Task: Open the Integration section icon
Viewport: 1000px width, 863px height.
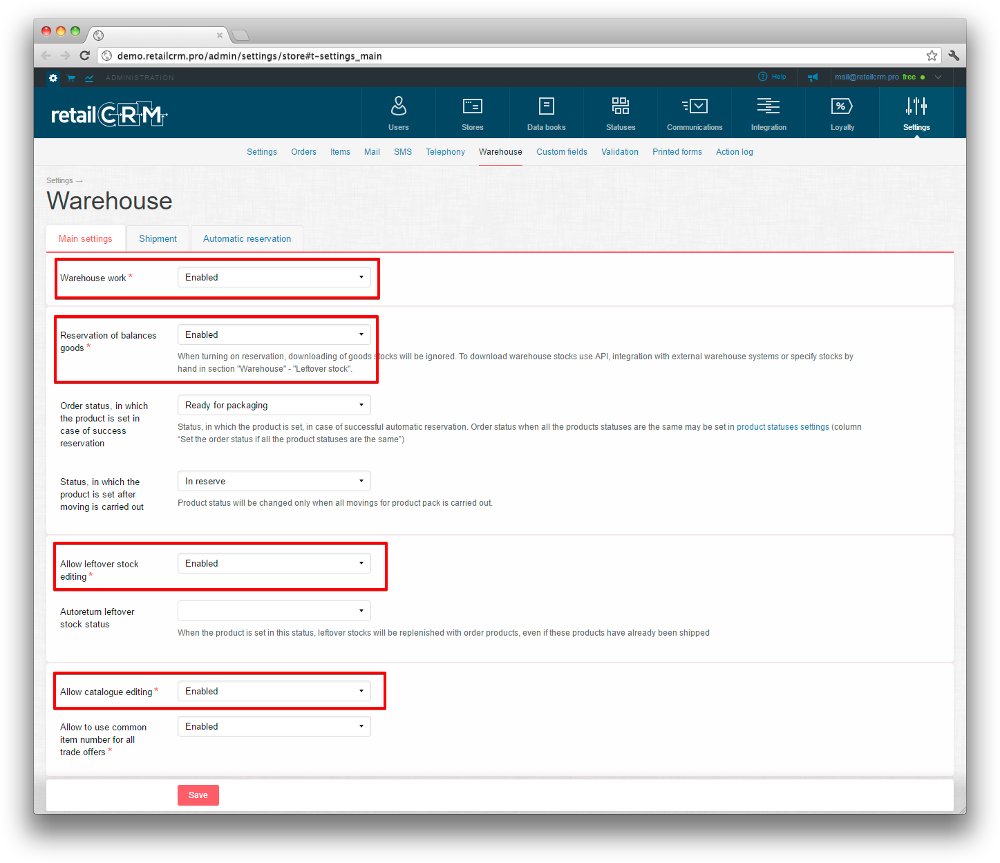Action: (x=768, y=106)
